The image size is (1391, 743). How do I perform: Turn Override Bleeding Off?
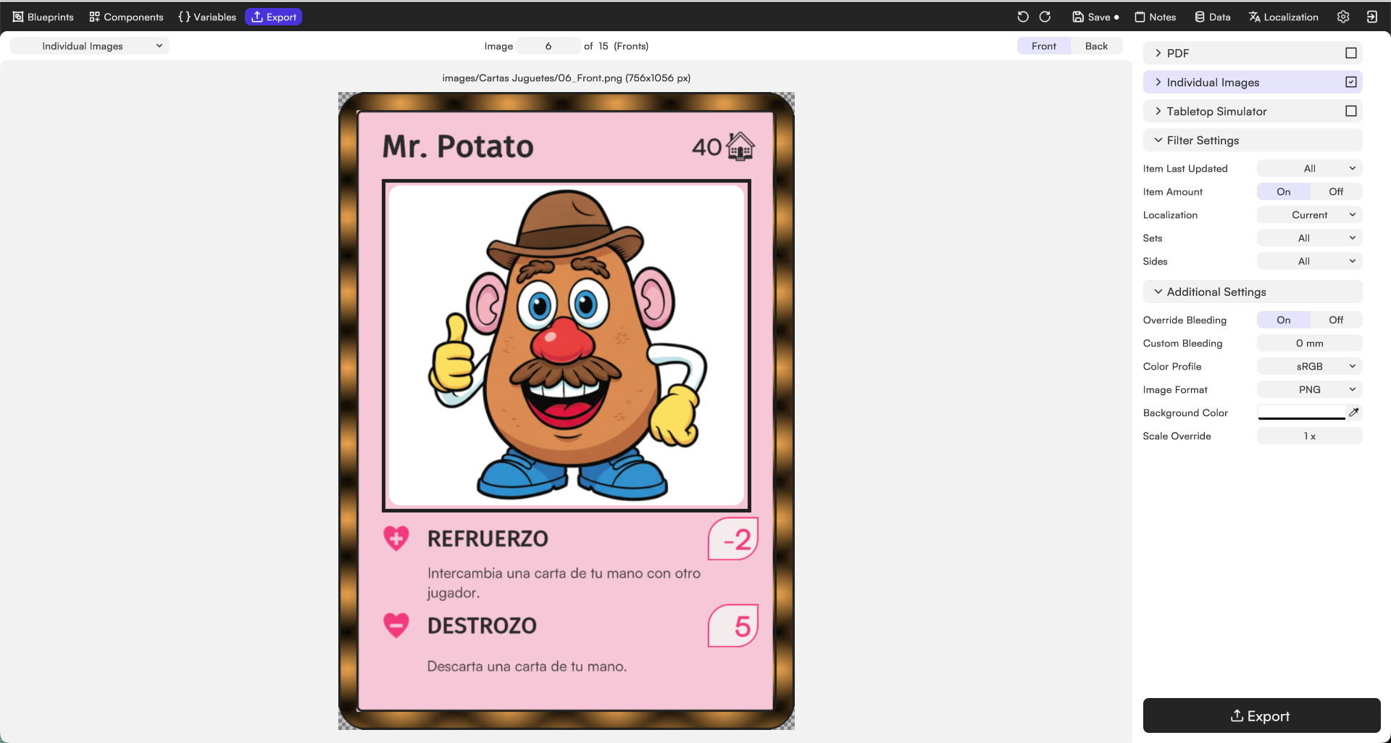[x=1336, y=320]
